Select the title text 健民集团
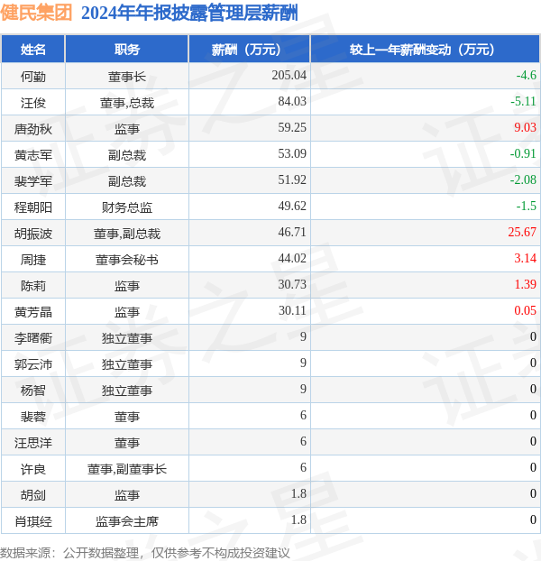Viewport: 541px width, 561px height. coord(36,13)
